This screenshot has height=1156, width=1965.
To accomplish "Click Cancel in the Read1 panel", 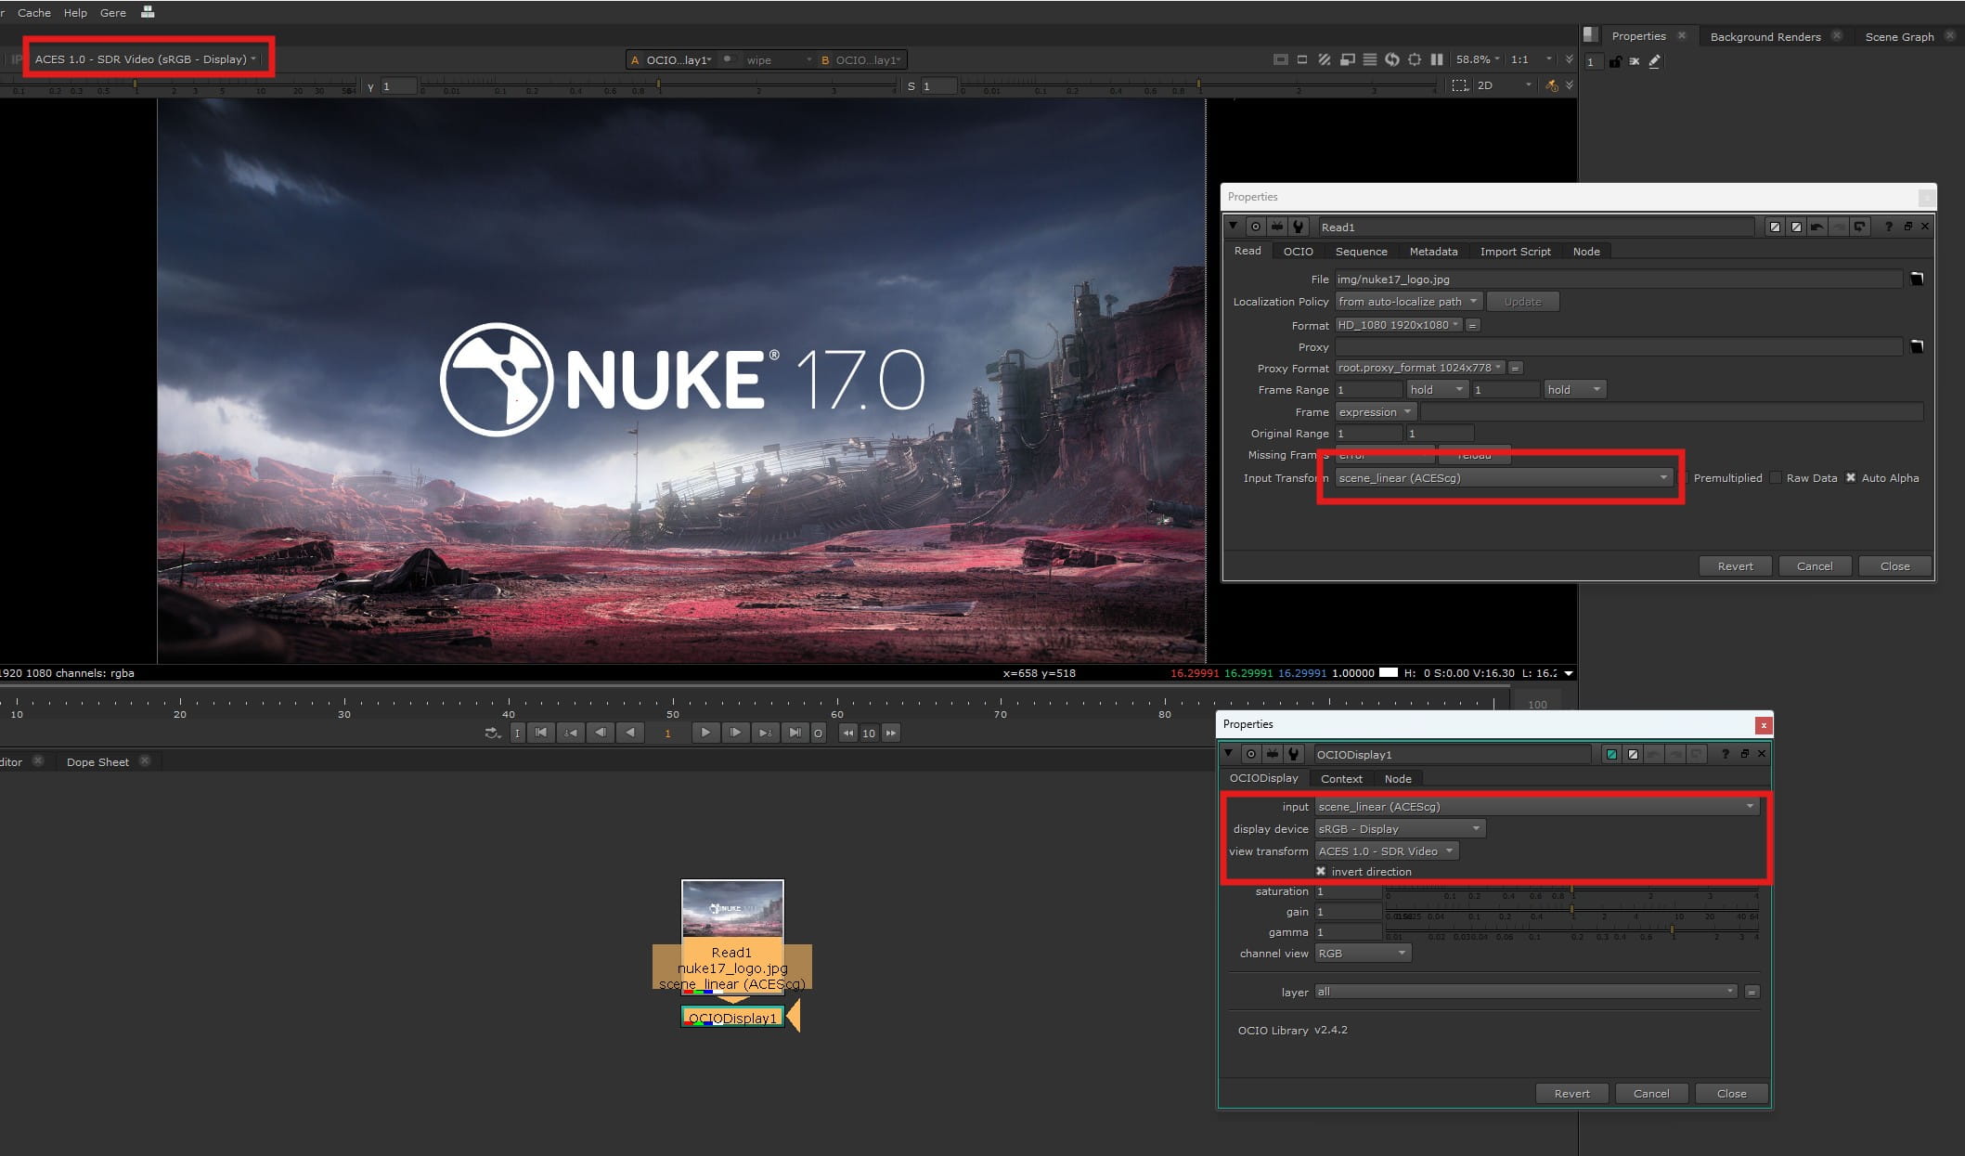I will point(1815,566).
